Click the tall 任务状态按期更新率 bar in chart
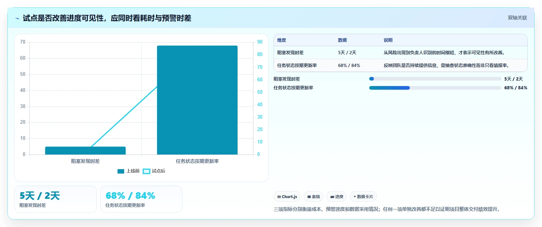Screen dimensions: 542x227 [x=197, y=100]
